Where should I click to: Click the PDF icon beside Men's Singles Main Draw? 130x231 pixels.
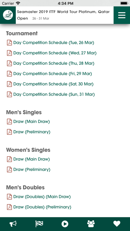(x=9, y=122)
